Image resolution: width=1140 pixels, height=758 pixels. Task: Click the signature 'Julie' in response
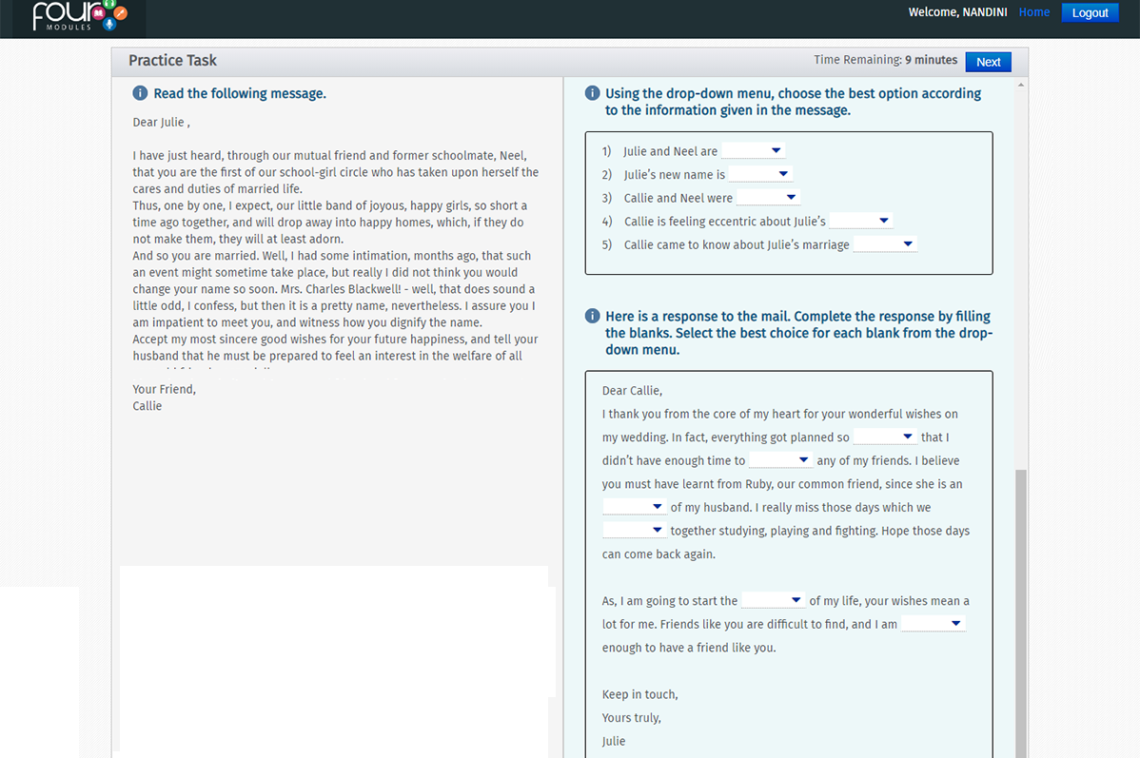click(x=614, y=741)
